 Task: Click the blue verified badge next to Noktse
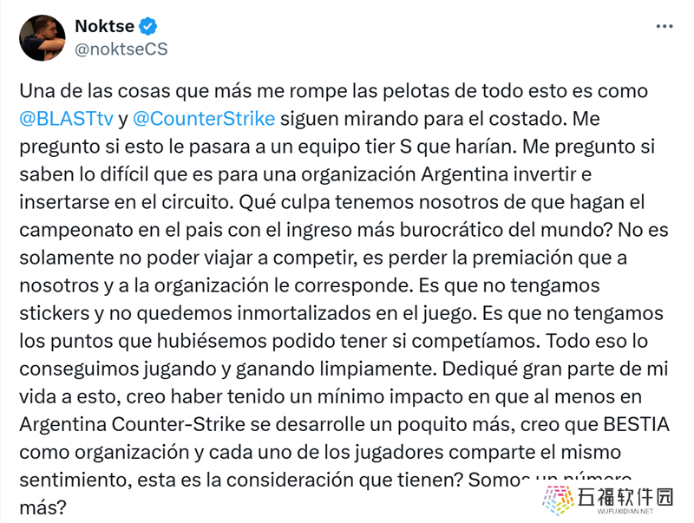click(x=147, y=27)
